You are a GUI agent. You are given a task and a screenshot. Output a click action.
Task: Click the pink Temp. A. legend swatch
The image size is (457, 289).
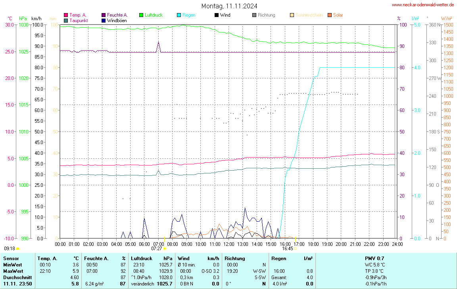tap(66, 15)
